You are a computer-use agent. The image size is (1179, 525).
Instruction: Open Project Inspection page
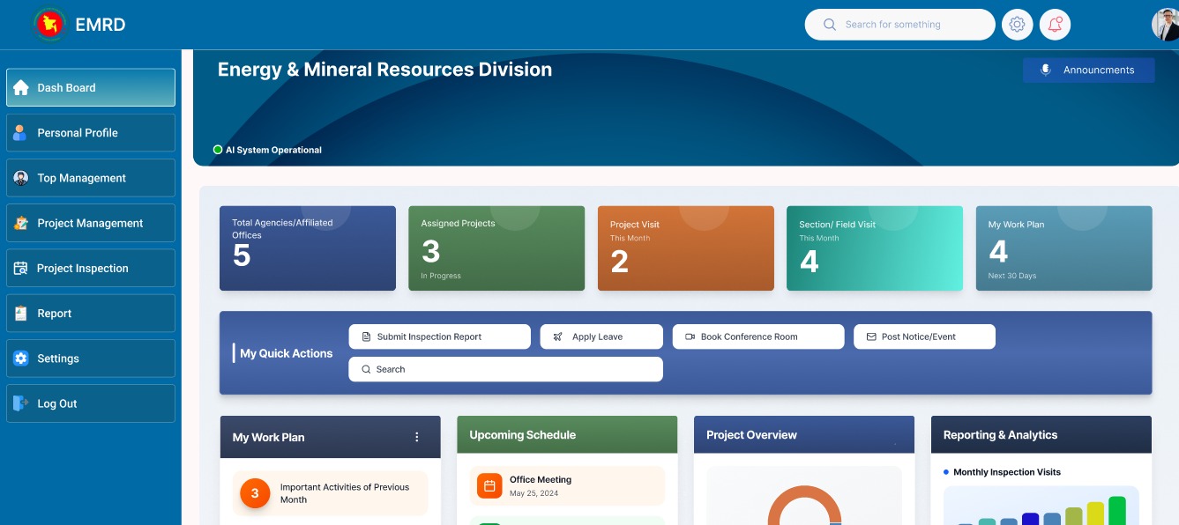pos(91,268)
